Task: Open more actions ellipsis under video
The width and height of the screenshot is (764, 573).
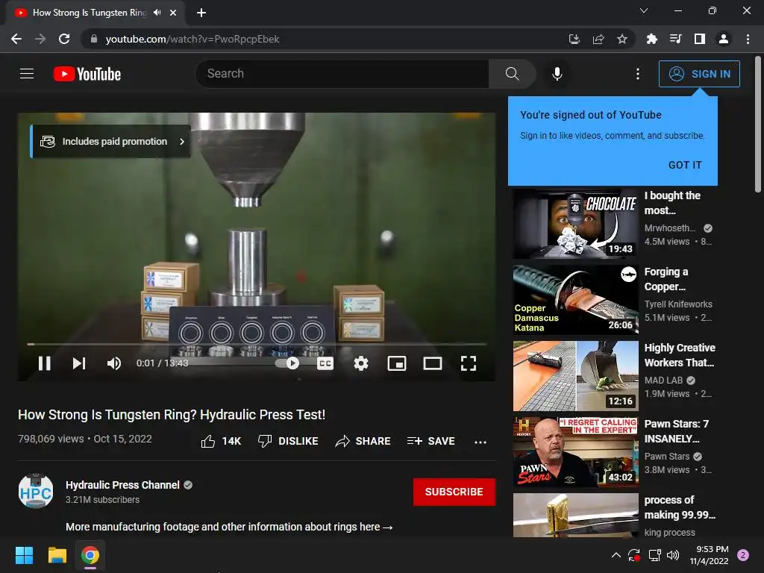Action: (x=480, y=442)
